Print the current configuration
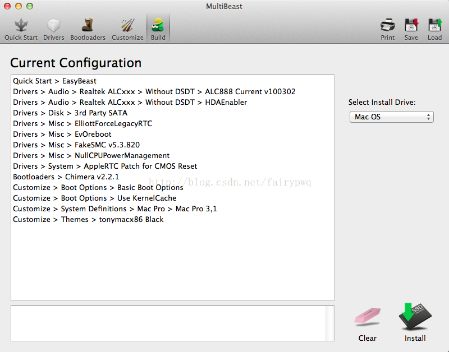Screen dimensions: 449x352 (388, 29)
